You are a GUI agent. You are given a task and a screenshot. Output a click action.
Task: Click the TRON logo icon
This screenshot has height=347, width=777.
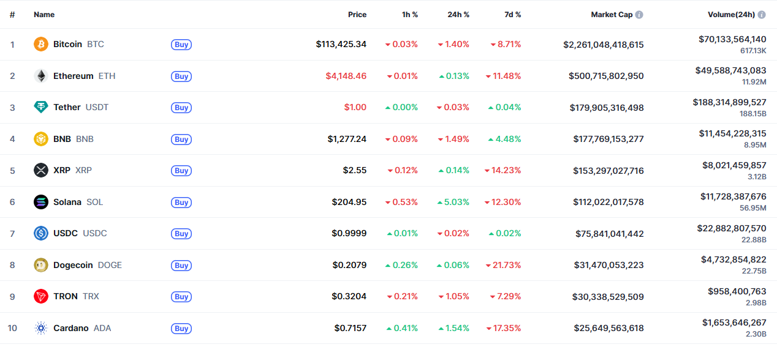(x=41, y=296)
